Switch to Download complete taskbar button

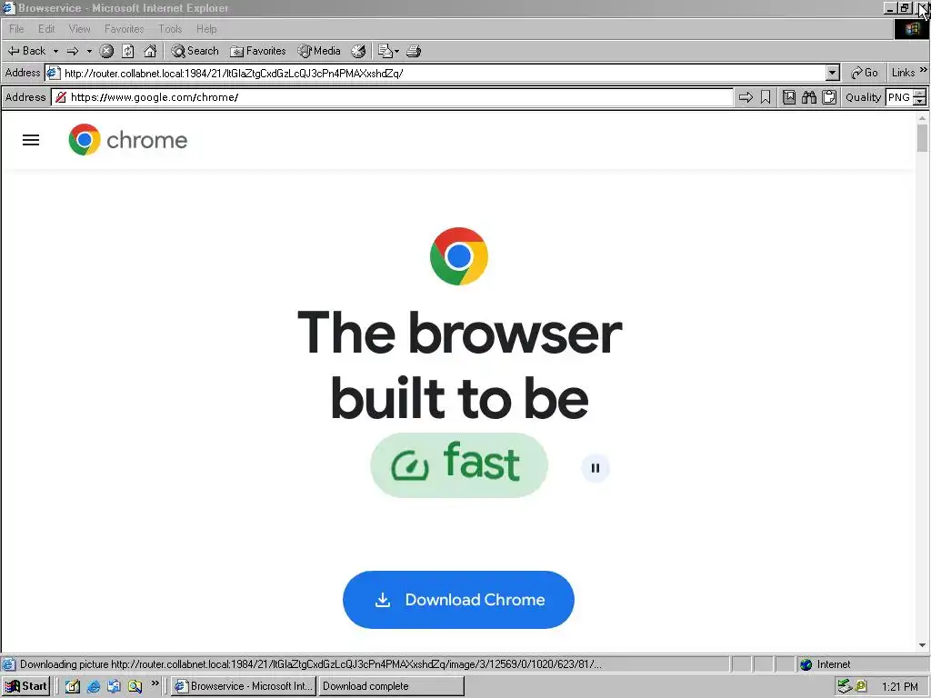[x=391, y=686]
